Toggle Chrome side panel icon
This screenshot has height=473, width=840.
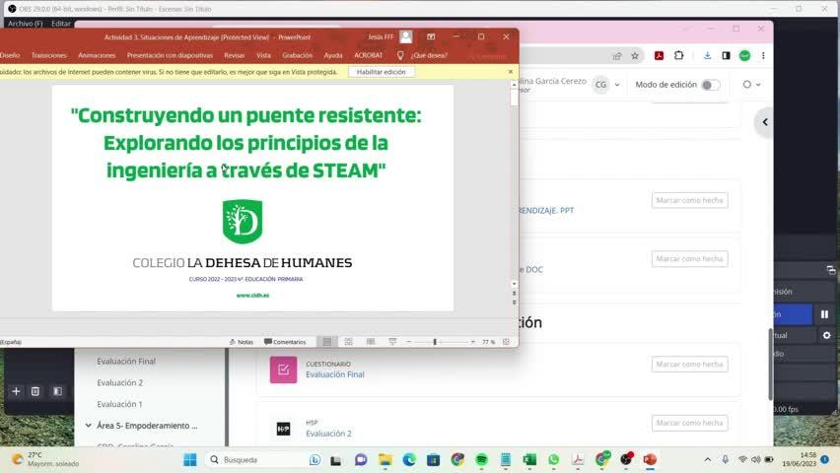726,56
